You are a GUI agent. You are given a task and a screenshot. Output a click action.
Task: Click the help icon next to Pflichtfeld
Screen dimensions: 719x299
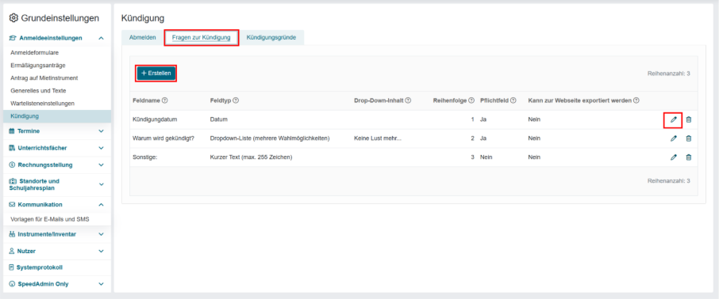[x=513, y=100]
